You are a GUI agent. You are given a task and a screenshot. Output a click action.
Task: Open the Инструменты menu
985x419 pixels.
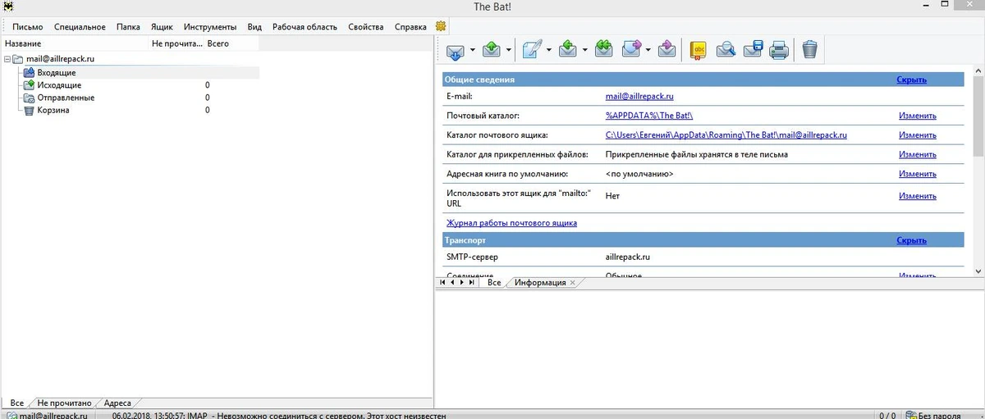pos(210,27)
